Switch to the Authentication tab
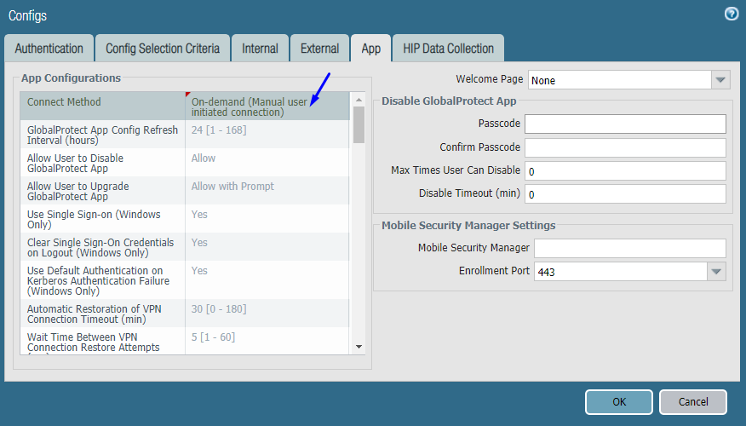 click(49, 49)
